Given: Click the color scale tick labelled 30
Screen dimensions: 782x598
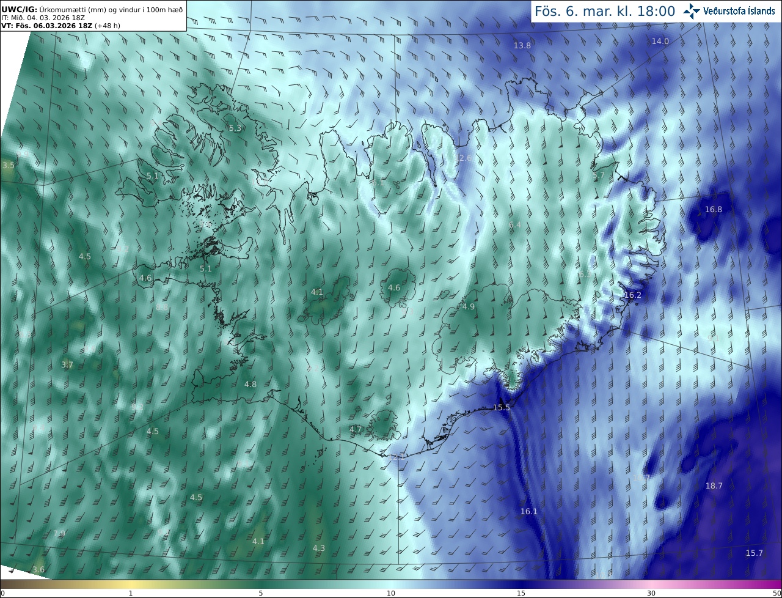Looking at the screenshot, I should [651, 593].
